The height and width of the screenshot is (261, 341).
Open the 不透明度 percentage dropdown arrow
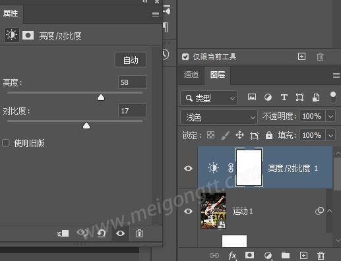tap(331, 116)
